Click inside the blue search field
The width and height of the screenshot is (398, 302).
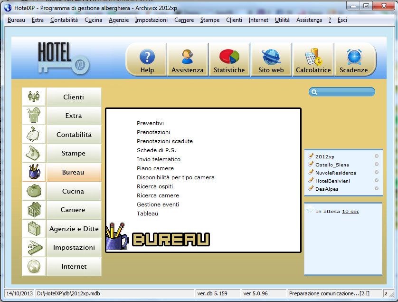pos(342,92)
